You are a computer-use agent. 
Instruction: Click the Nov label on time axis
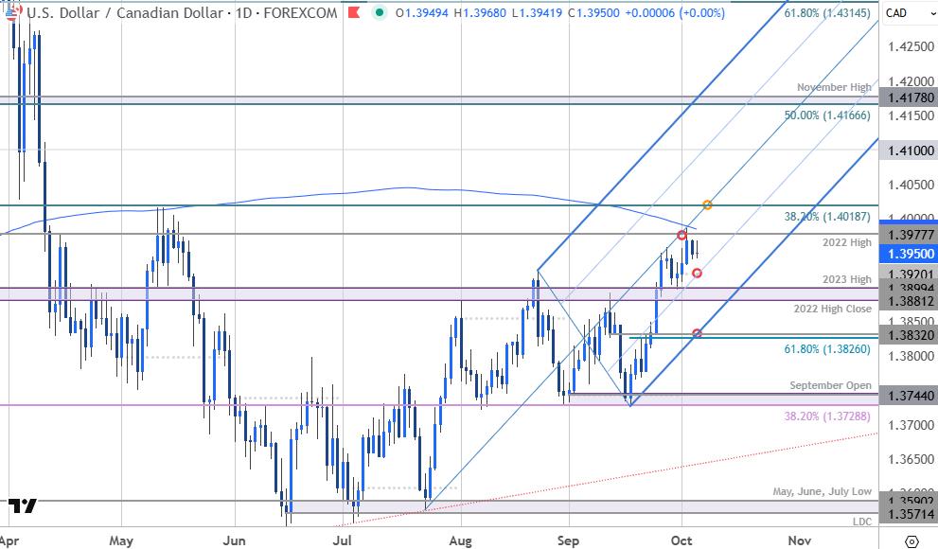click(x=799, y=540)
